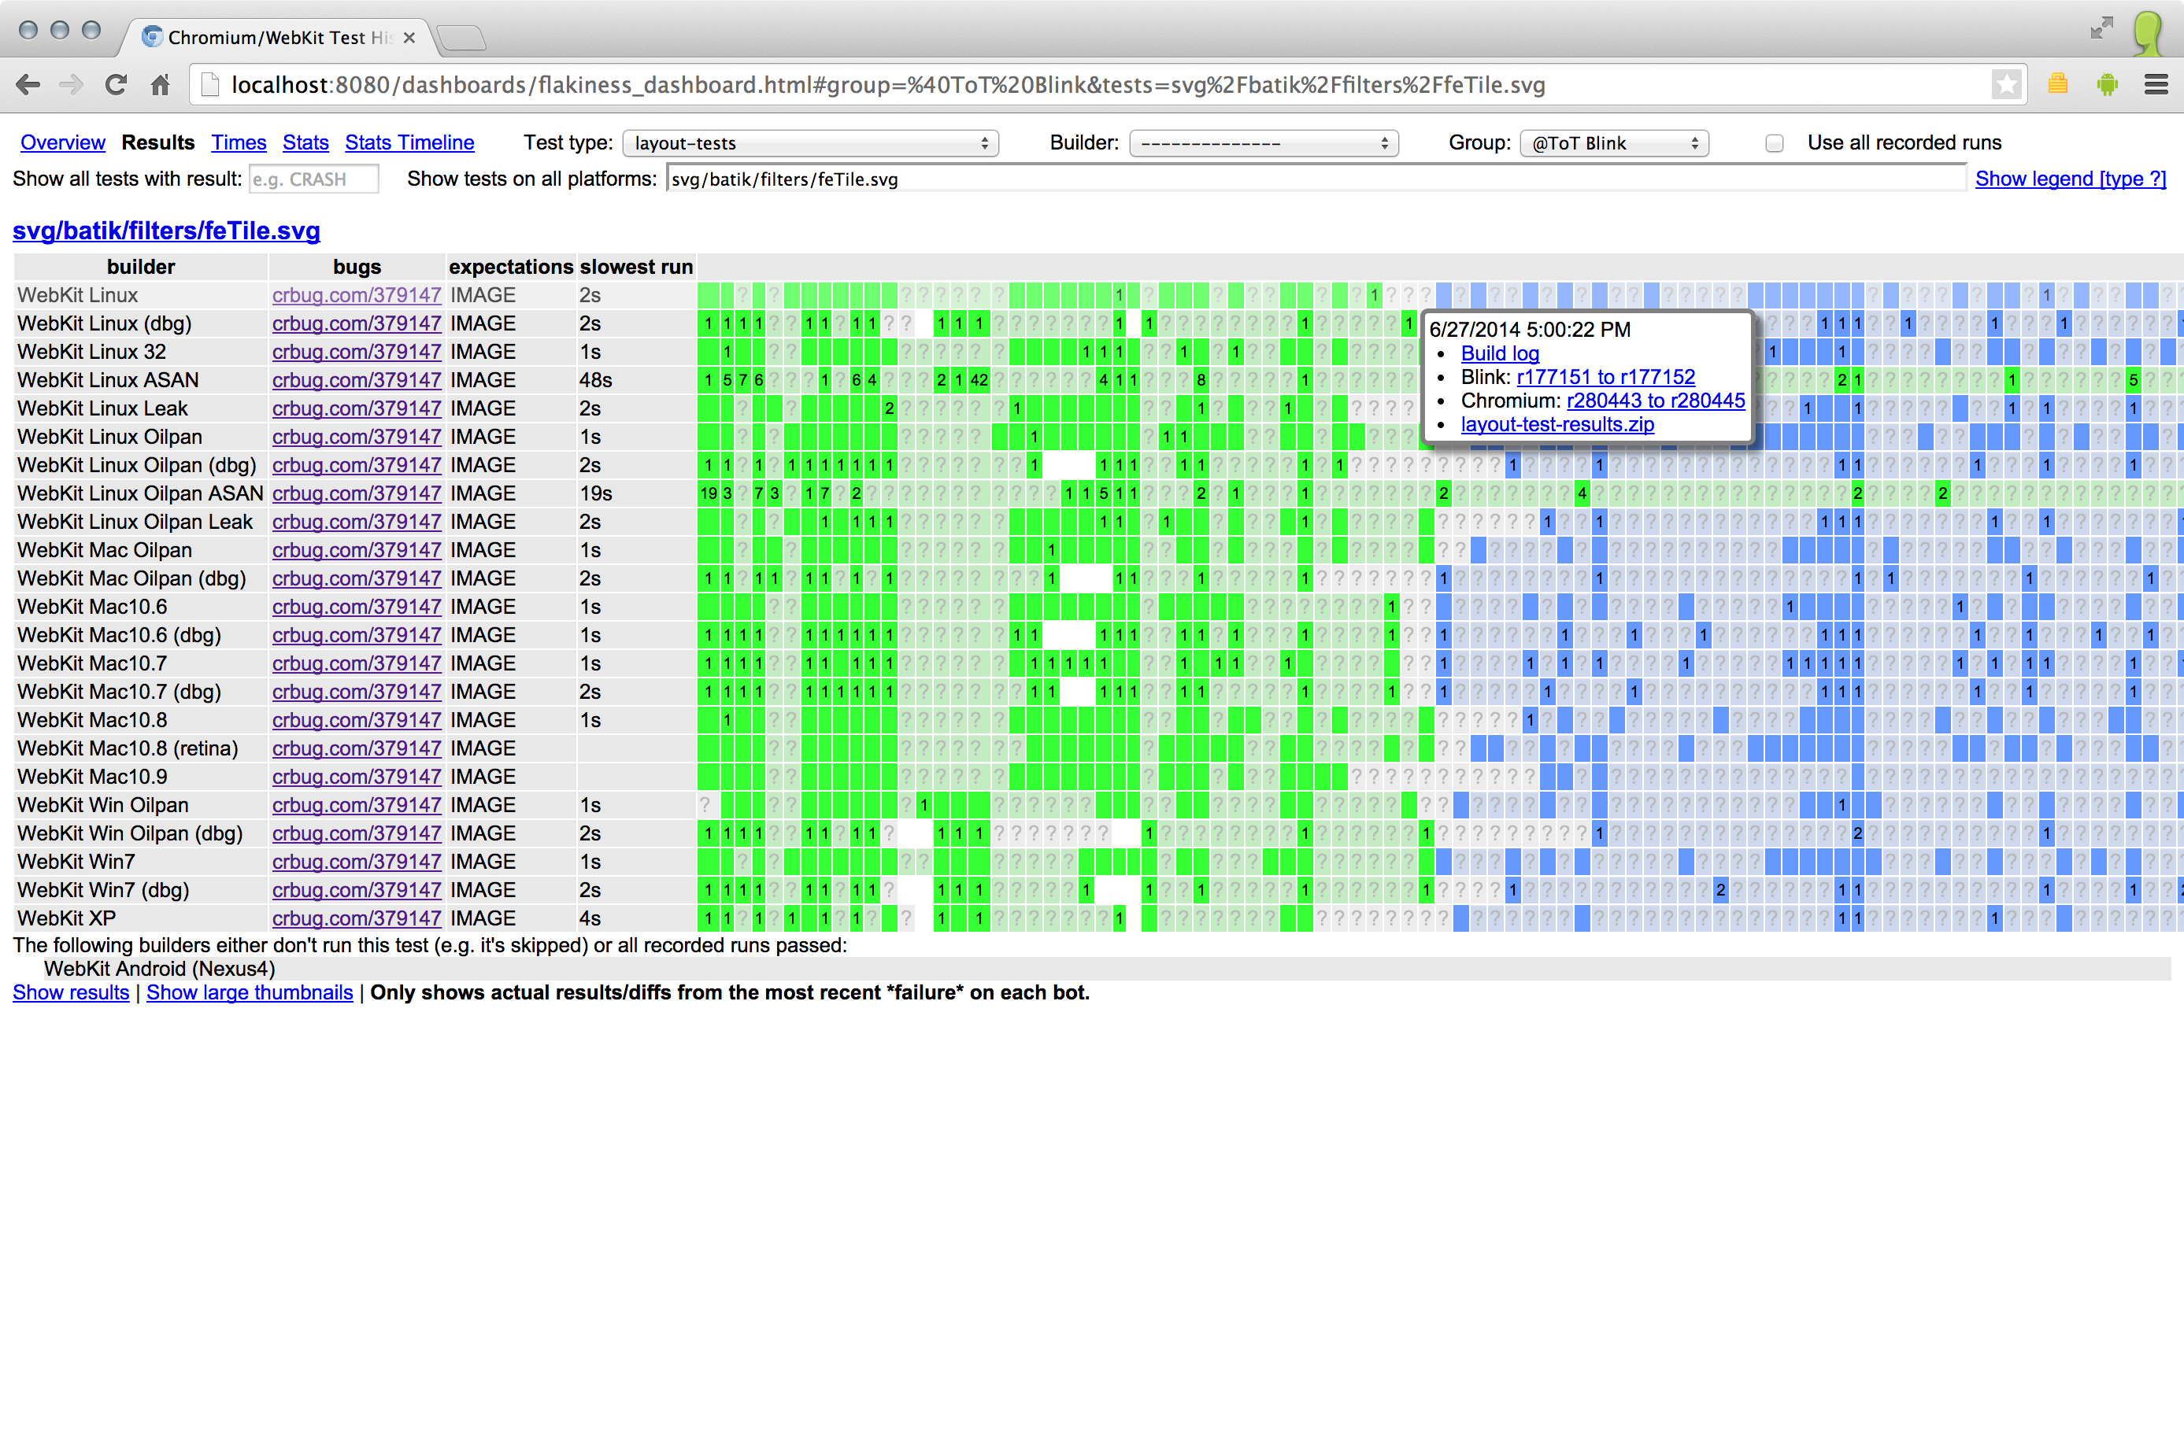
Task: Click the yellow extension icon in toolbar
Action: (x=2057, y=84)
